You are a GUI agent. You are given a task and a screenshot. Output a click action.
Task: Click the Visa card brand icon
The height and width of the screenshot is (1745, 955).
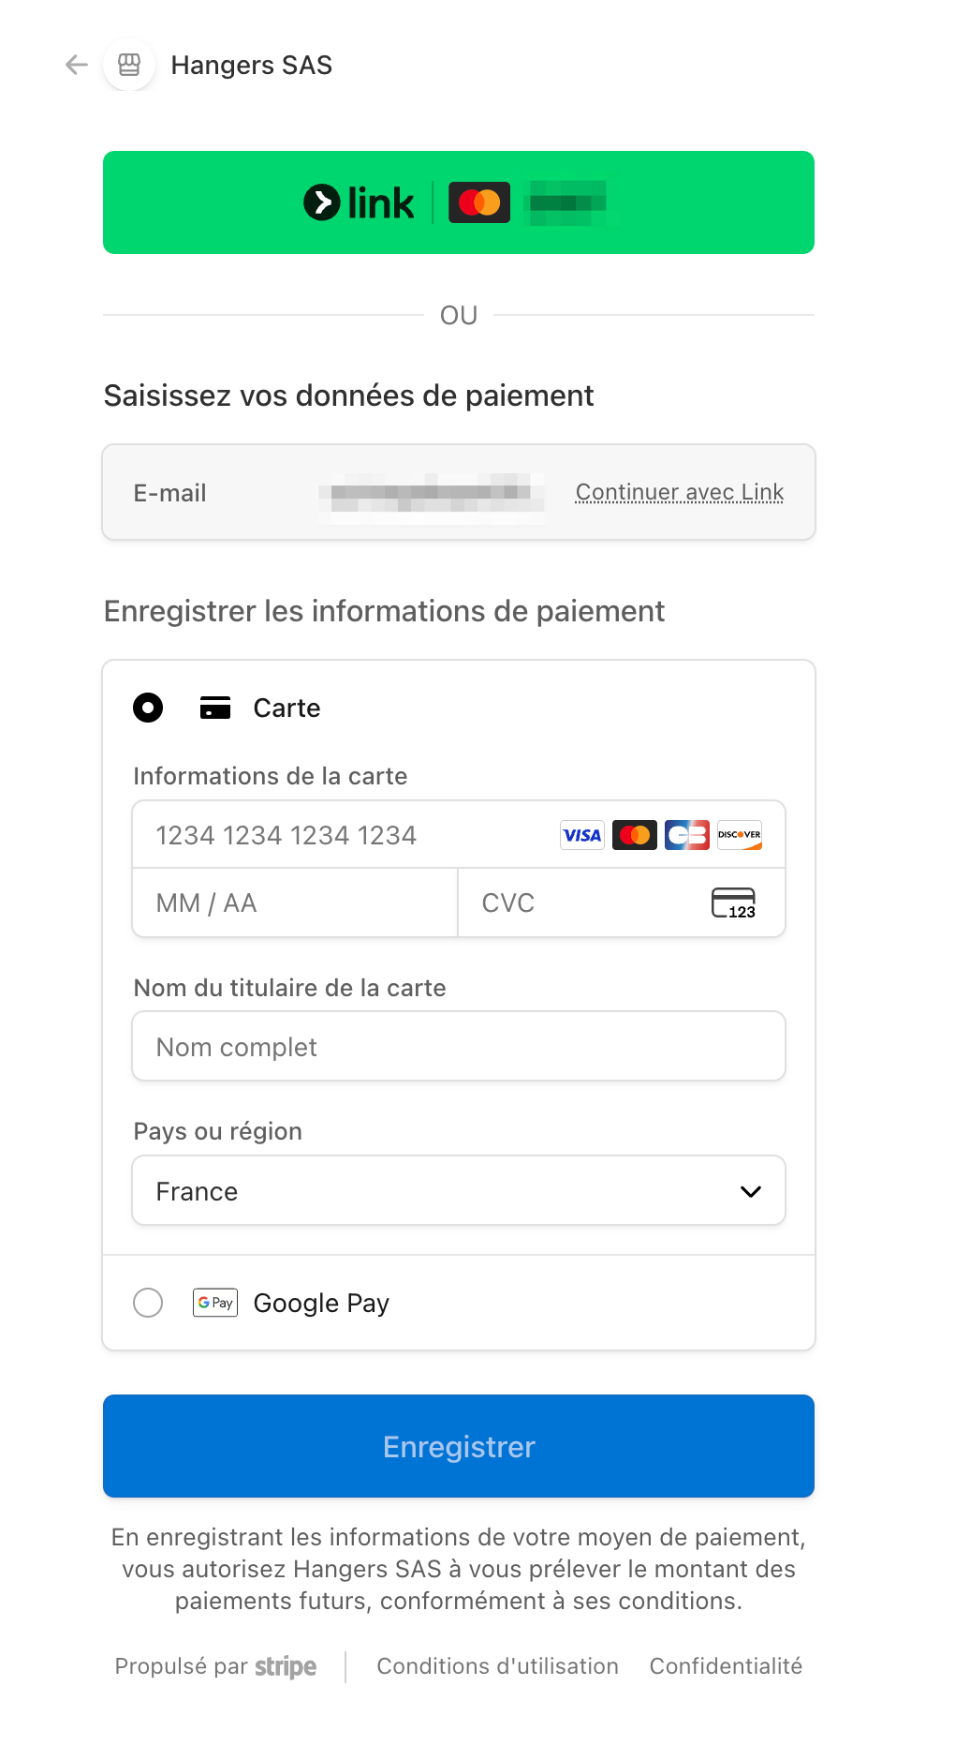(581, 835)
